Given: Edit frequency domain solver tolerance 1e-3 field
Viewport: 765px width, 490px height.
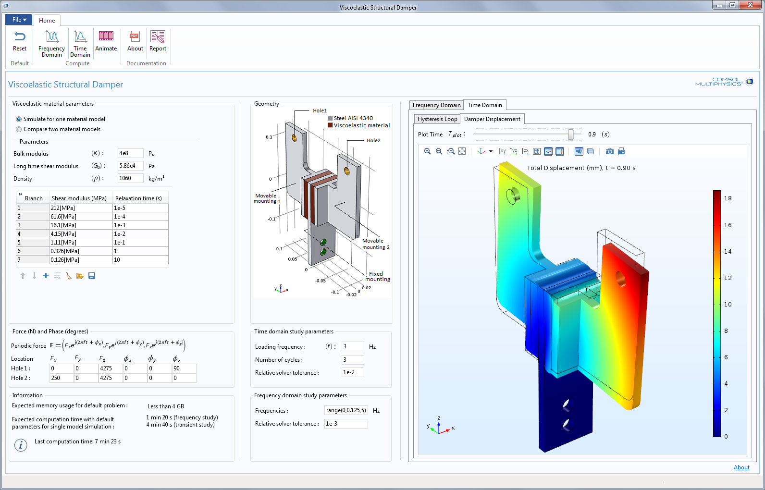Looking at the screenshot, I should coord(346,424).
